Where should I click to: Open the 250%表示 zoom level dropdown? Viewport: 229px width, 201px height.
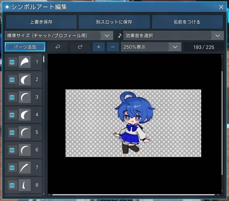pyautogui.click(x=151, y=47)
